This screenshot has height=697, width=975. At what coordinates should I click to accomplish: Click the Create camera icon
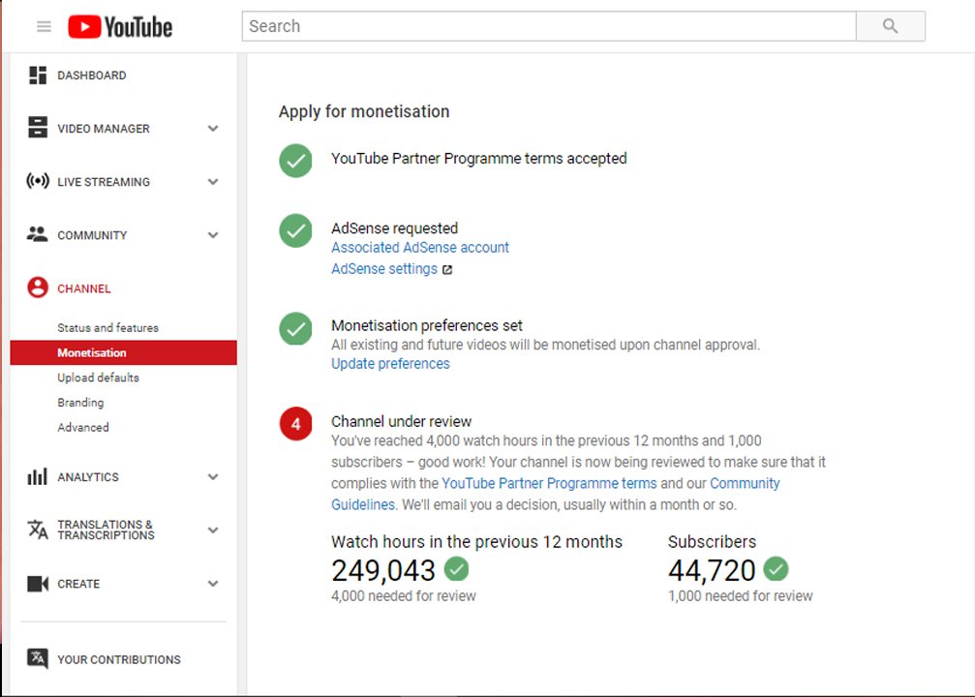pos(38,584)
